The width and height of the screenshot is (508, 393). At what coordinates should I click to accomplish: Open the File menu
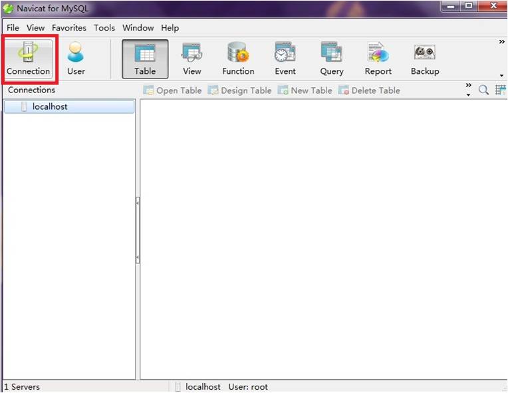(13, 28)
